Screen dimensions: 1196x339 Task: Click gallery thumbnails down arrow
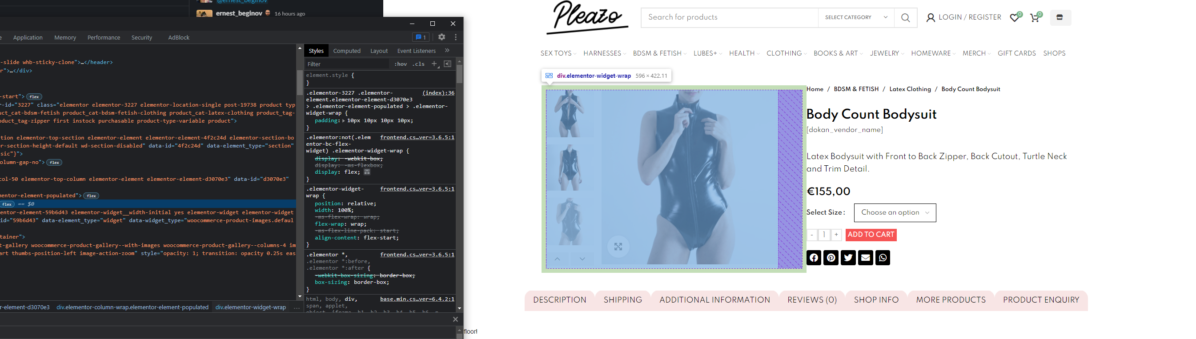582,259
